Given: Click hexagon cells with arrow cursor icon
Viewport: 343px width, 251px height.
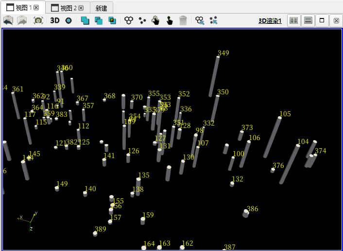Looking at the screenshot, I should pos(200,20).
